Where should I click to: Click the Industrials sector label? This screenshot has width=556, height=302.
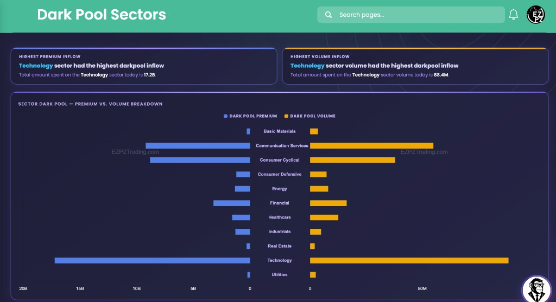pos(280,232)
